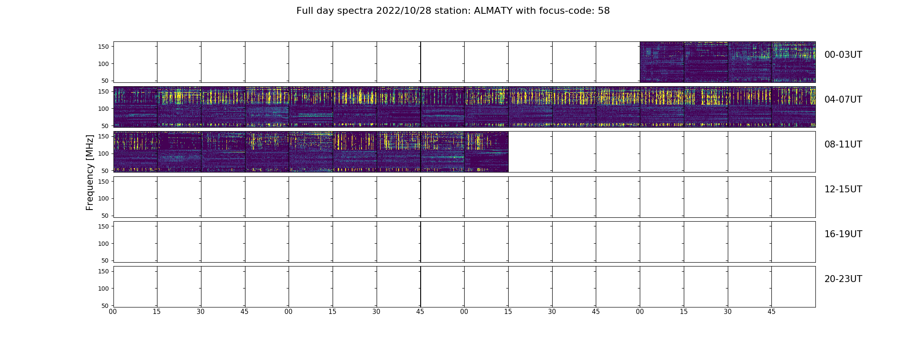Open the 04:00 spectrogram panel in 04-07UT row
Image resolution: width=906 pixels, height=345 pixels.
click(x=135, y=107)
